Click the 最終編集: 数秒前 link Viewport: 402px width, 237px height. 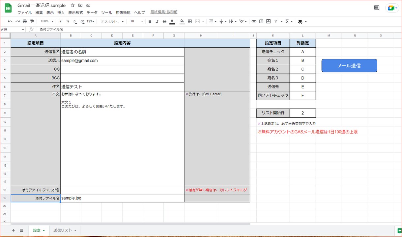coord(164,12)
